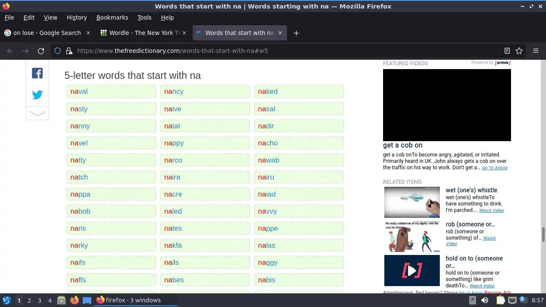Close the Wordle tab

[x=184, y=33]
